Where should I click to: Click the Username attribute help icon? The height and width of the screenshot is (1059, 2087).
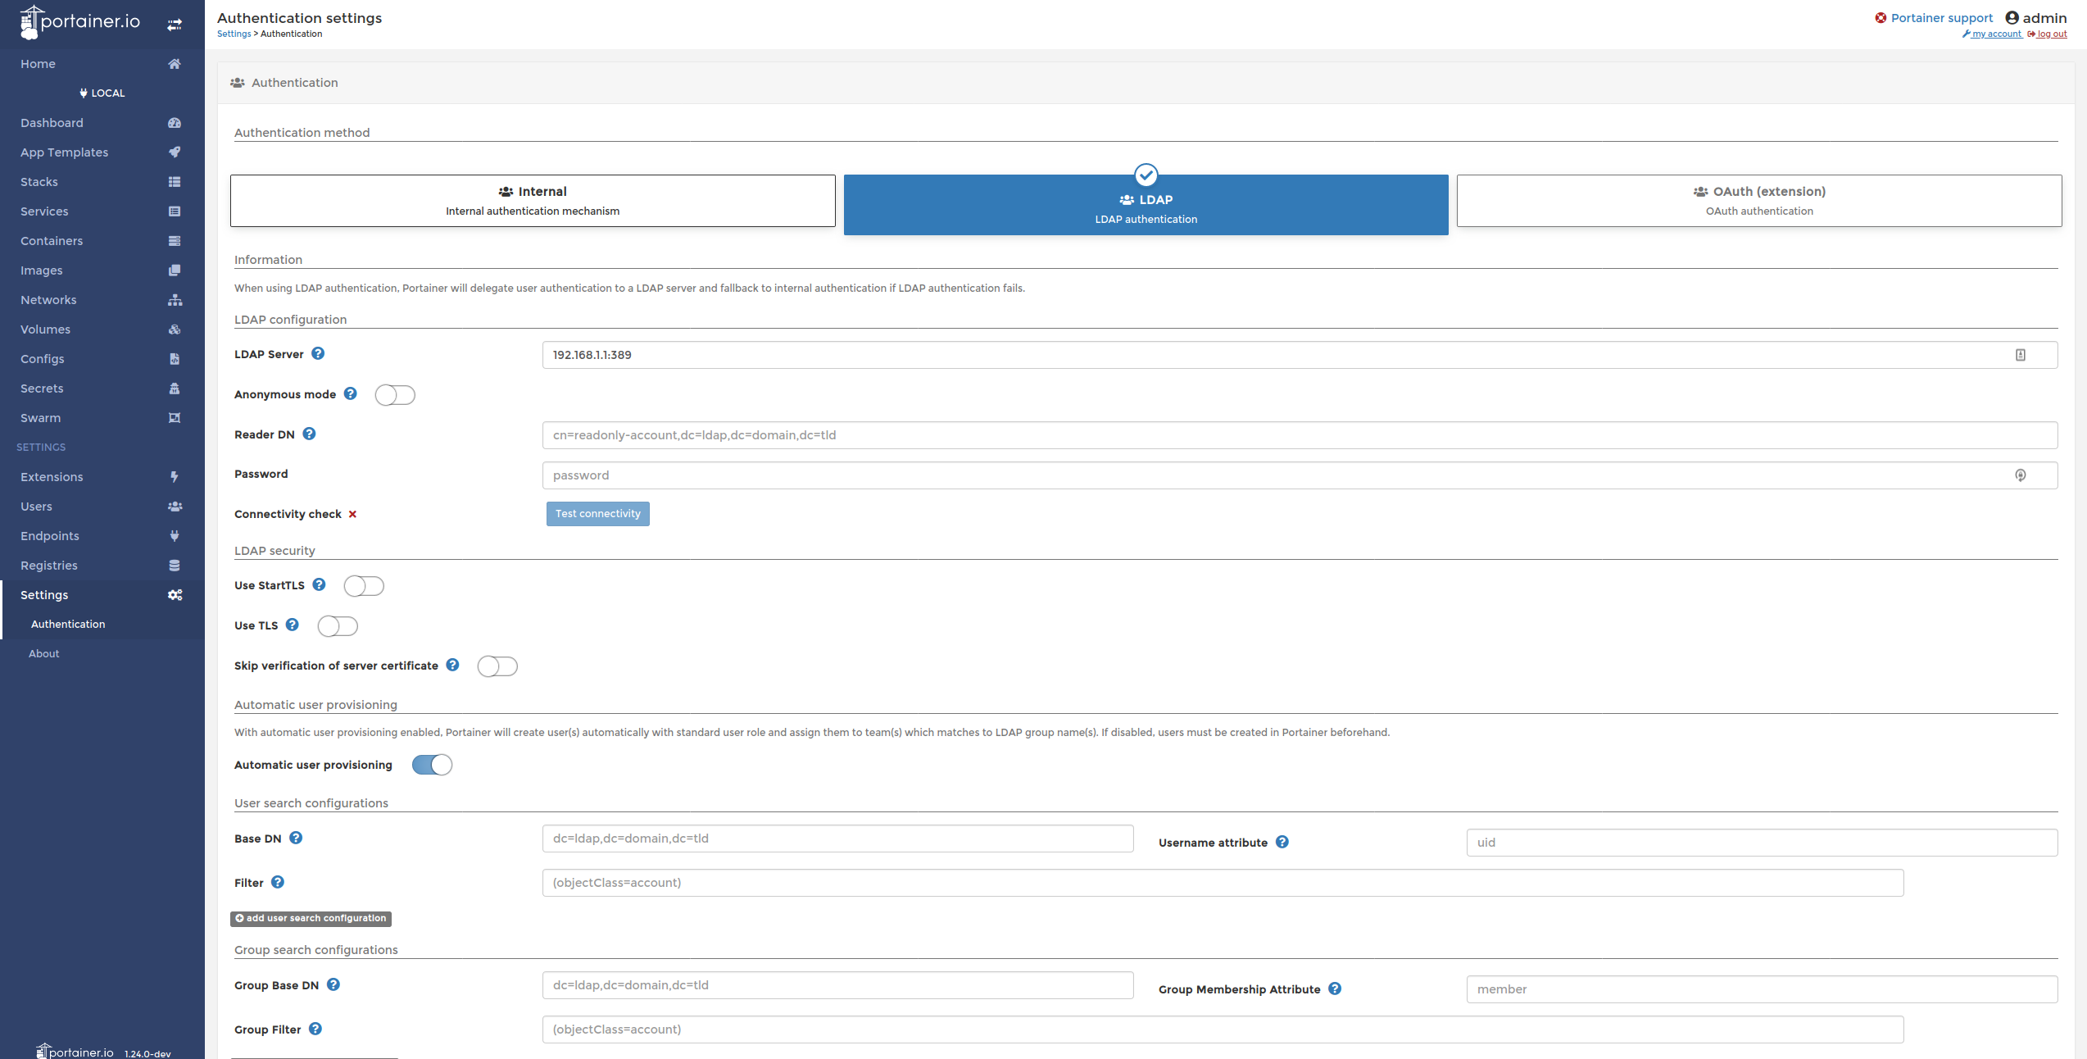pyautogui.click(x=1282, y=842)
